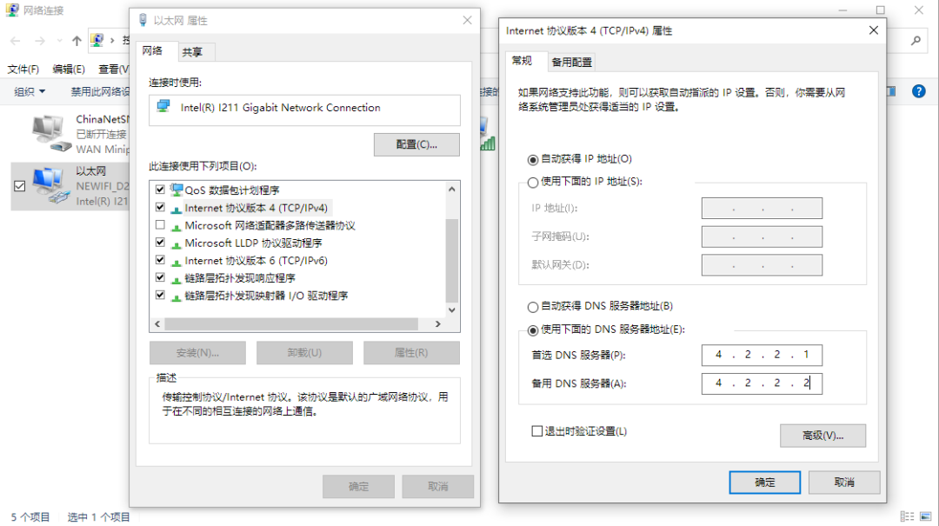Click the search magnifier icon in background window
The image size is (939, 526).
point(916,40)
